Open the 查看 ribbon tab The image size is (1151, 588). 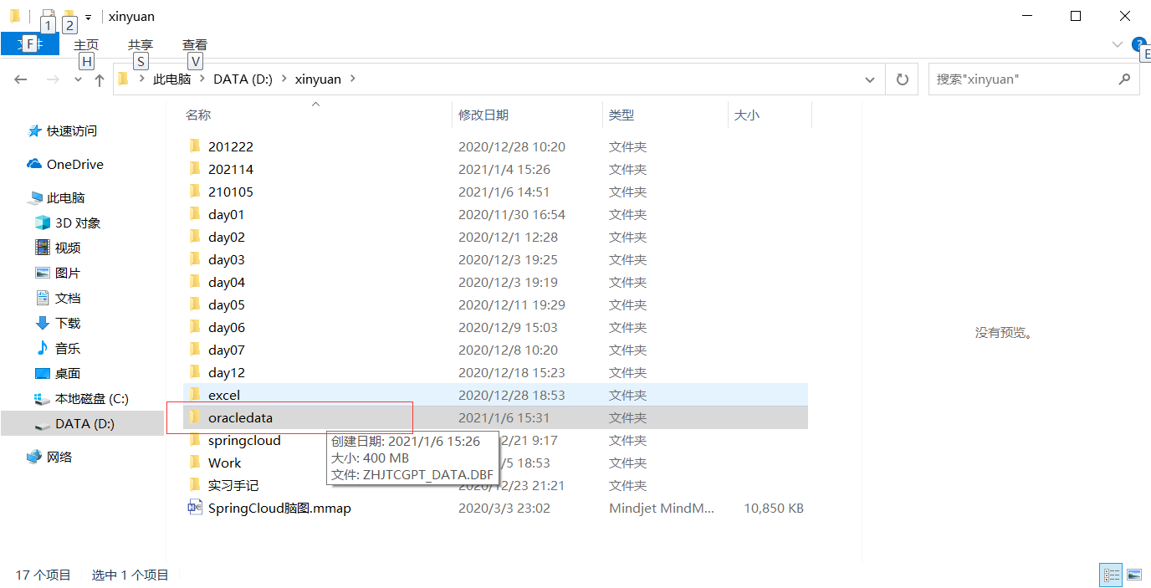[195, 44]
